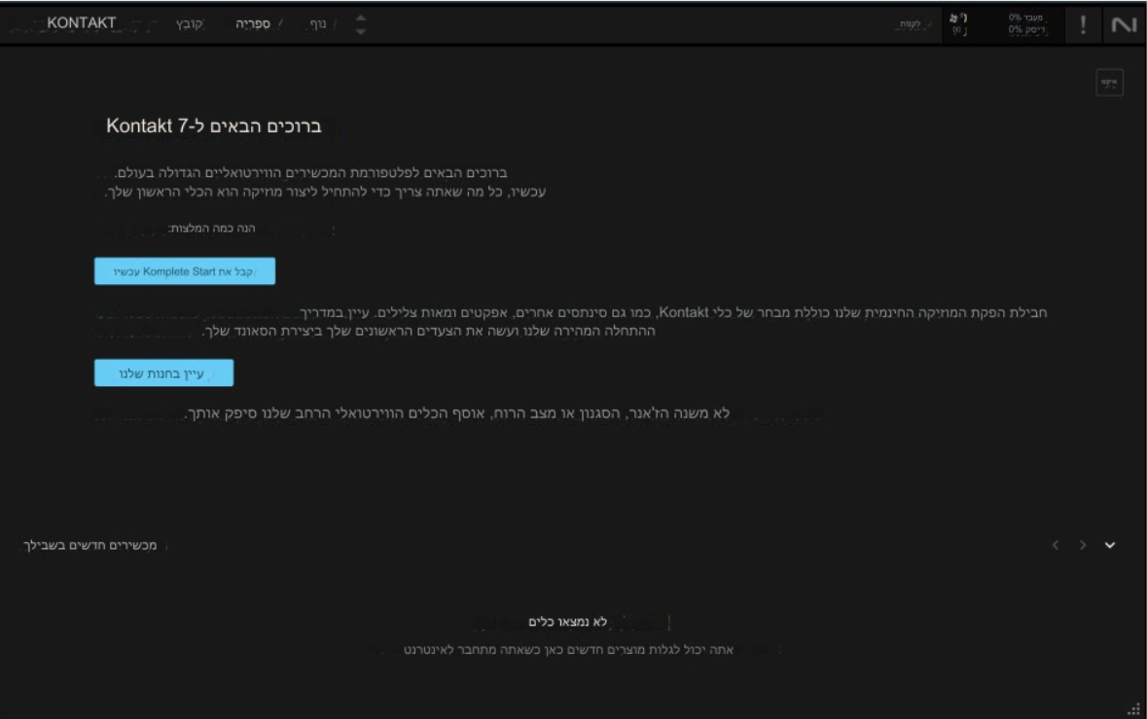The image size is (1147, 719).
Task: Click the 'הנה כמה המלצות:' text
Action: [x=211, y=229]
